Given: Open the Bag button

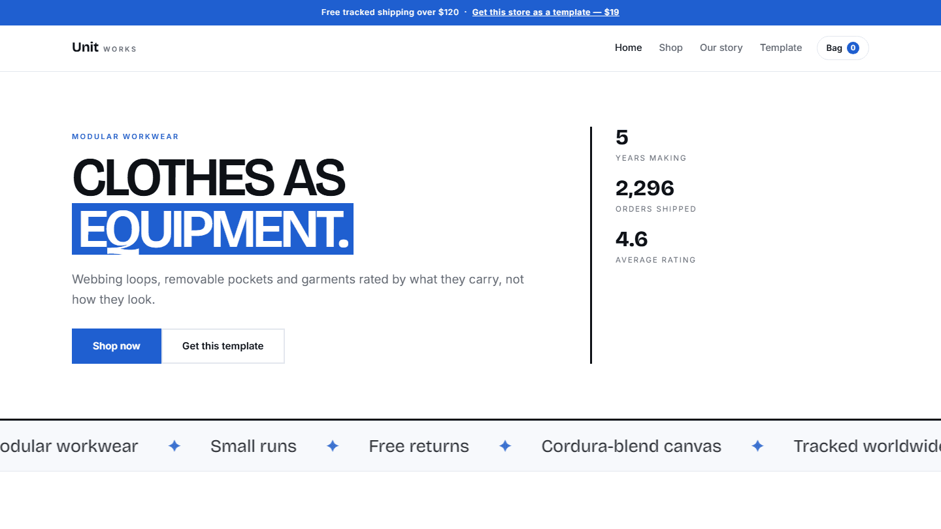Looking at the screenshot, I should pos(842,48).
